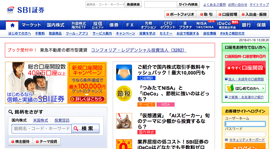Open the 国内株式 menu tab
Viewport: 270px width, 149px height.
pos(56,25)
